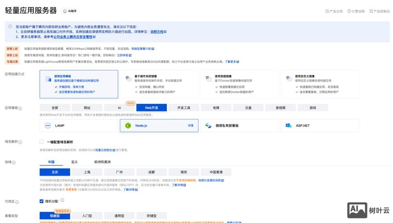Image resolution: width=393 pixels, height=223 pixels.
Task: Open 公司业务上腾讯云安全管控 link
Action: tap(73, 37)
